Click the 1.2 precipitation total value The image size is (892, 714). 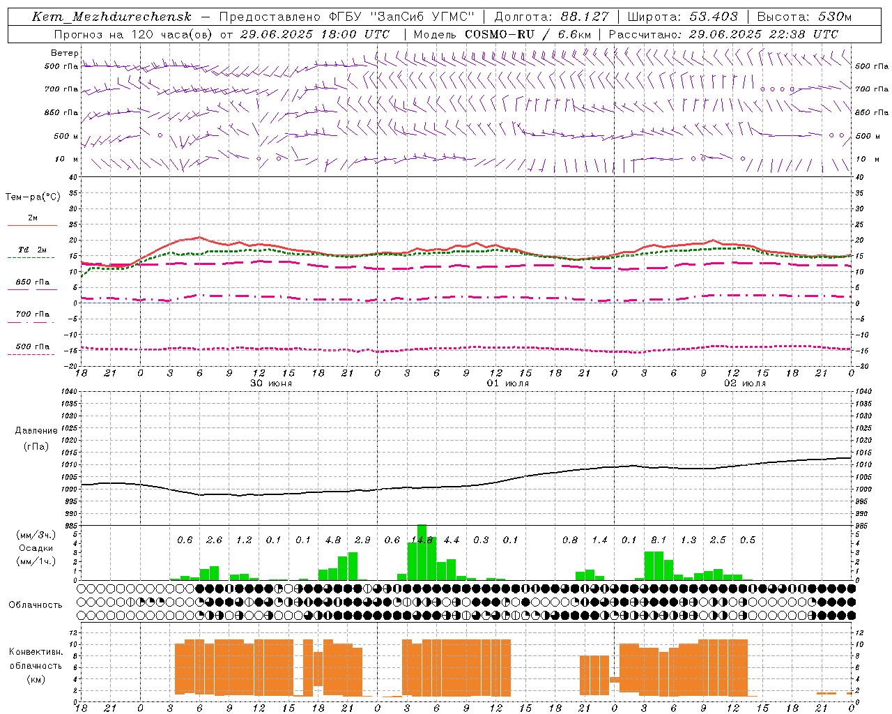point(244,540)
